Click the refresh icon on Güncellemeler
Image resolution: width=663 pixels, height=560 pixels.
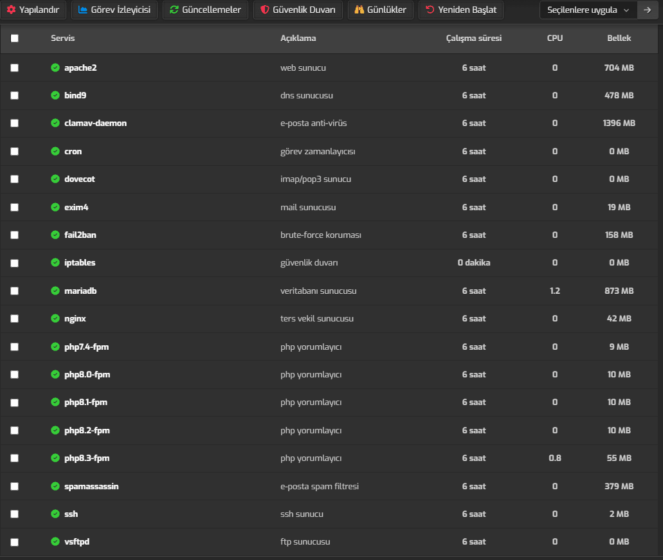[174, 10]
